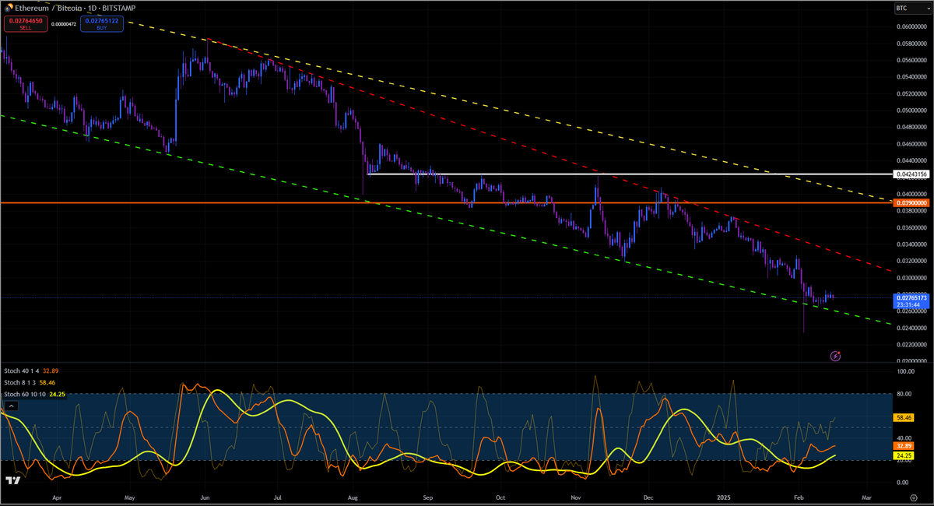
Task: Click the 0.05000000 price axis label
Action: coord(911,110)
